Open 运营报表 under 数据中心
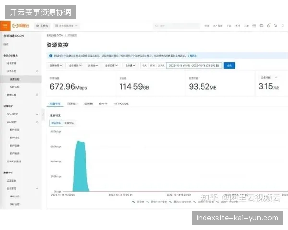Screen dimensions: 288x230 [12, 181]
